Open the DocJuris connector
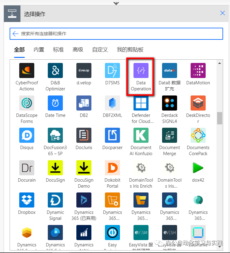Viewport: 230px width, 253px height. pos(84,135)
